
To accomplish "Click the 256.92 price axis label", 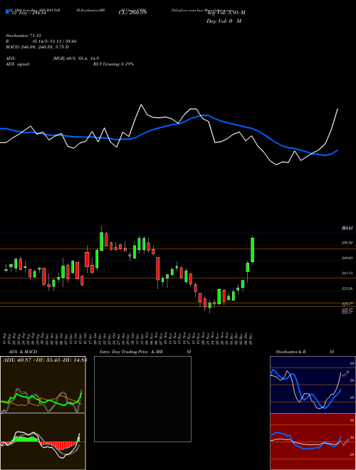I will (x=347, y=243).
